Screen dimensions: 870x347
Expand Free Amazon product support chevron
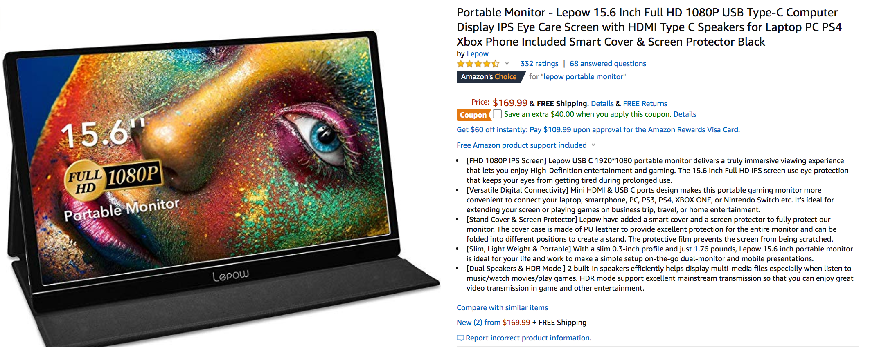[x=593, y=145]
